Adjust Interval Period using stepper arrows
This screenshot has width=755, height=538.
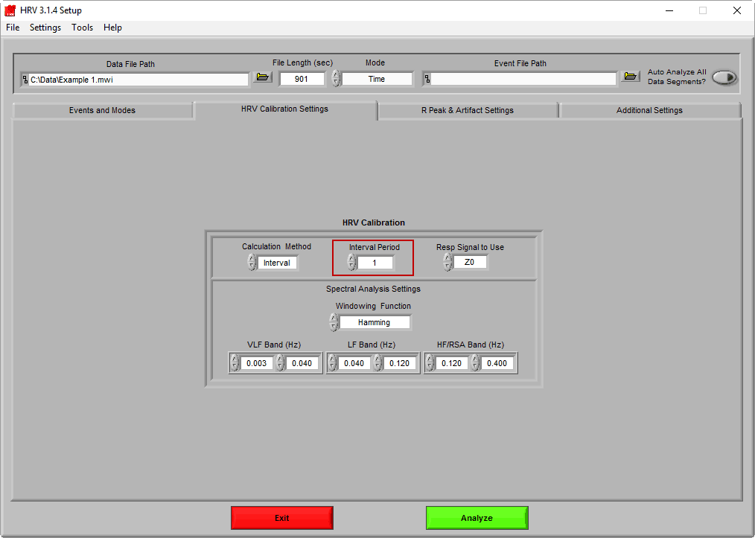[351, 262]
